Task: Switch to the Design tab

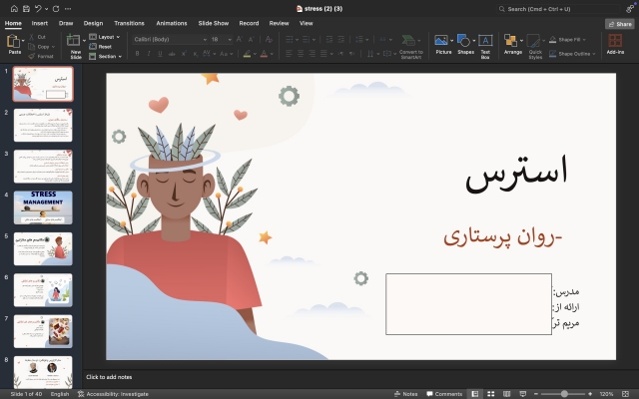Action: [x=93, y=23]
